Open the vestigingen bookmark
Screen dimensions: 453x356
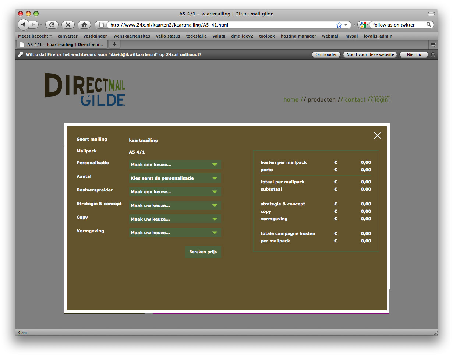click(x=96, y=36)
